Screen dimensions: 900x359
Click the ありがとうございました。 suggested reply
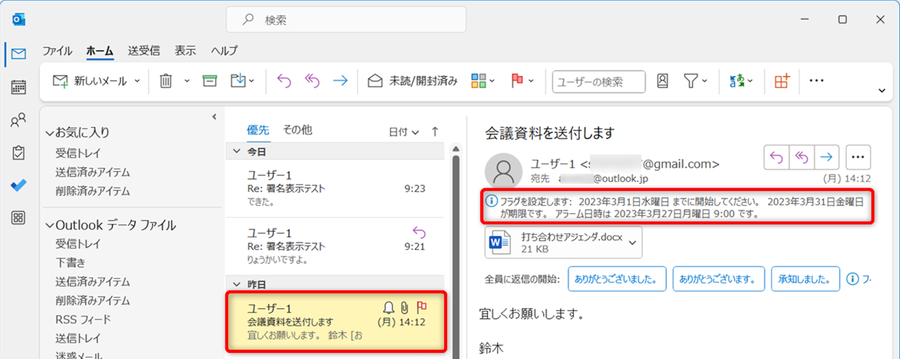[x=617, y=279]
